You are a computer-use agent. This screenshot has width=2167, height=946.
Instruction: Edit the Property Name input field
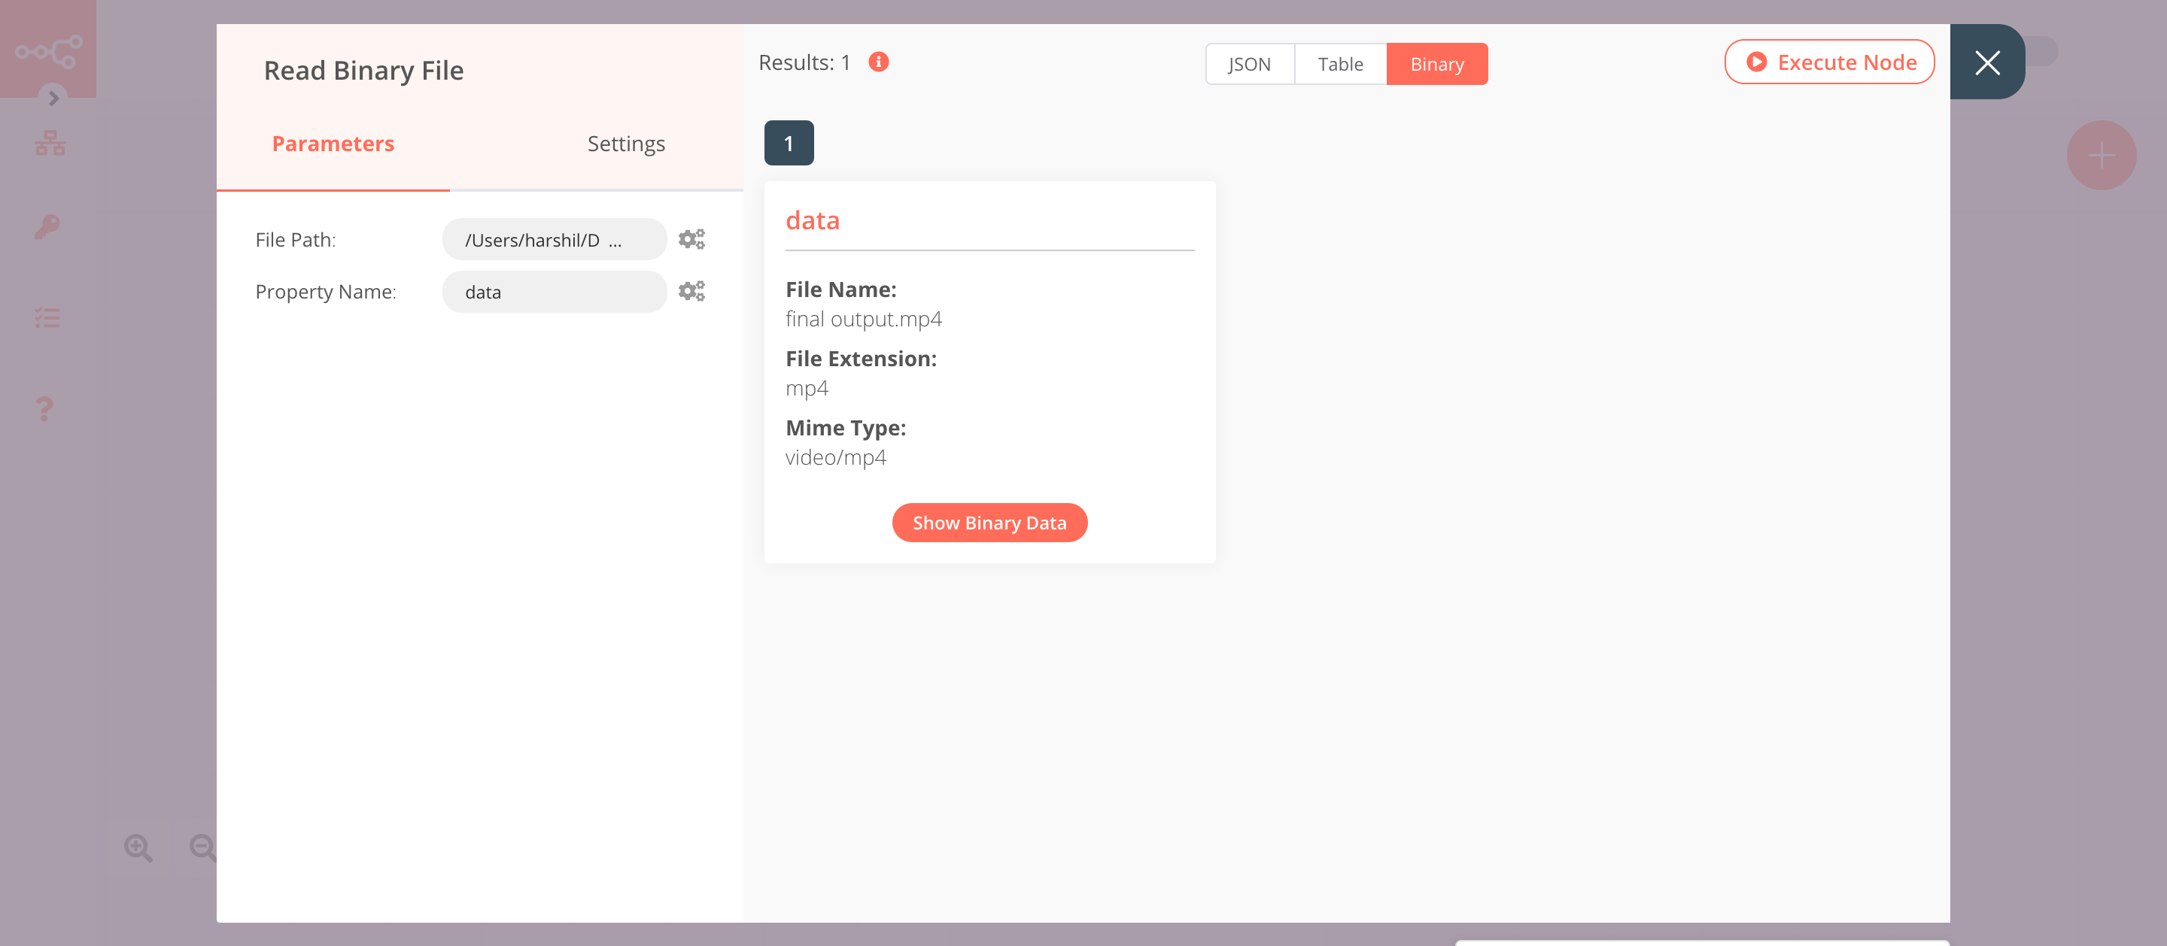[554, 291]
